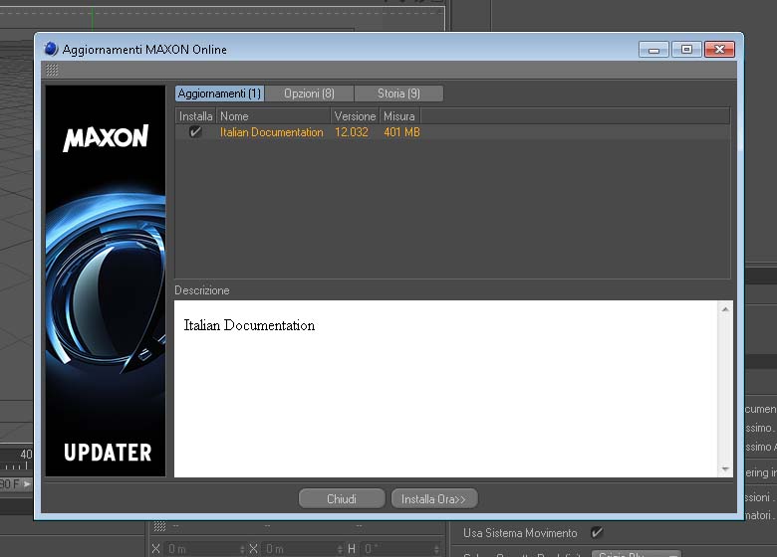Viewport: 777px width, 557px height.
Task: Maximize the Aggiornamenti MAXON Online window
Action: click(x=686, y=49)
